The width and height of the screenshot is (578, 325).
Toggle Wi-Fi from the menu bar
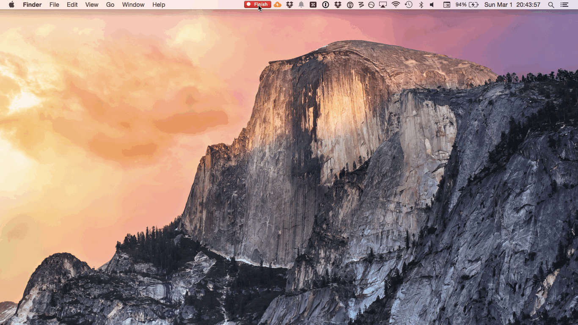tap(395, 5)
